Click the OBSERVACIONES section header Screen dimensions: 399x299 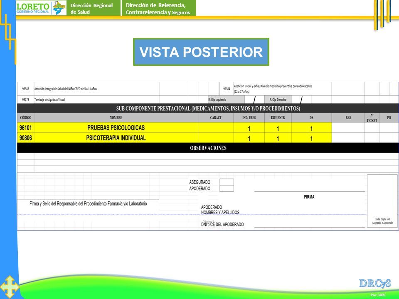pyautogui.click(x=208, y=148)
